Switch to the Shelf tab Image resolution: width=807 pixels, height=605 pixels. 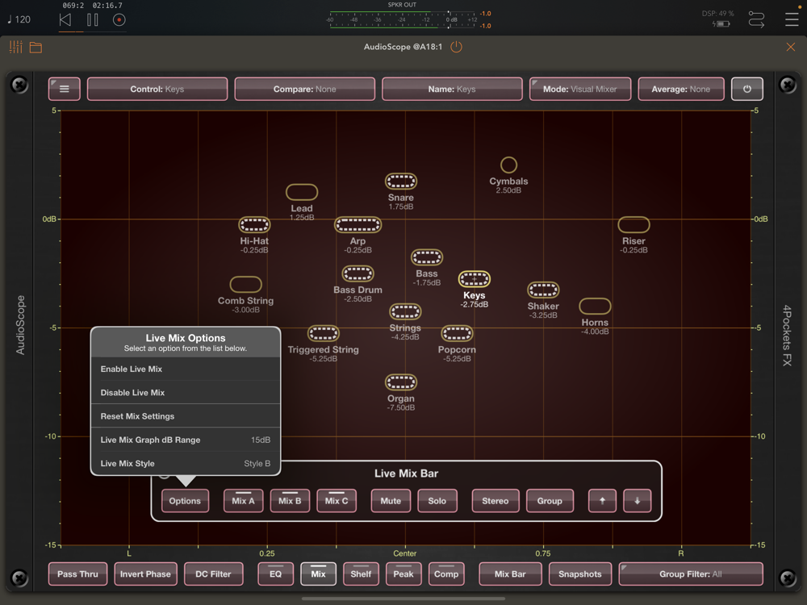point(361,574)
